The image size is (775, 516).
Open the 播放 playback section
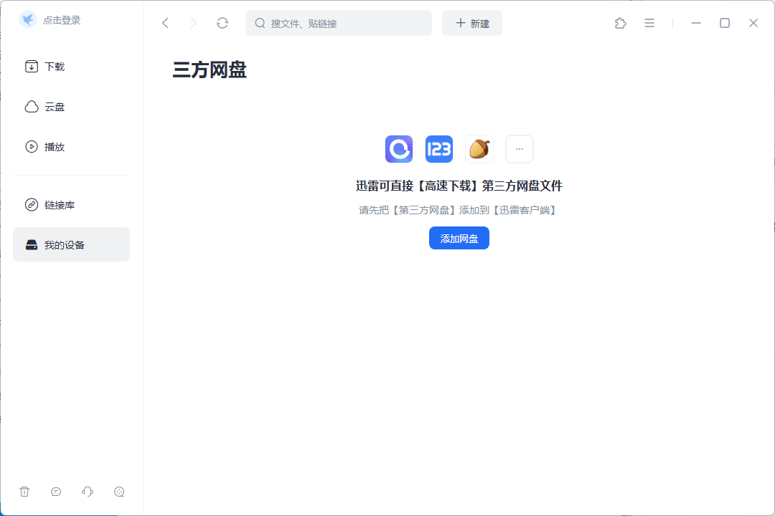71,147
